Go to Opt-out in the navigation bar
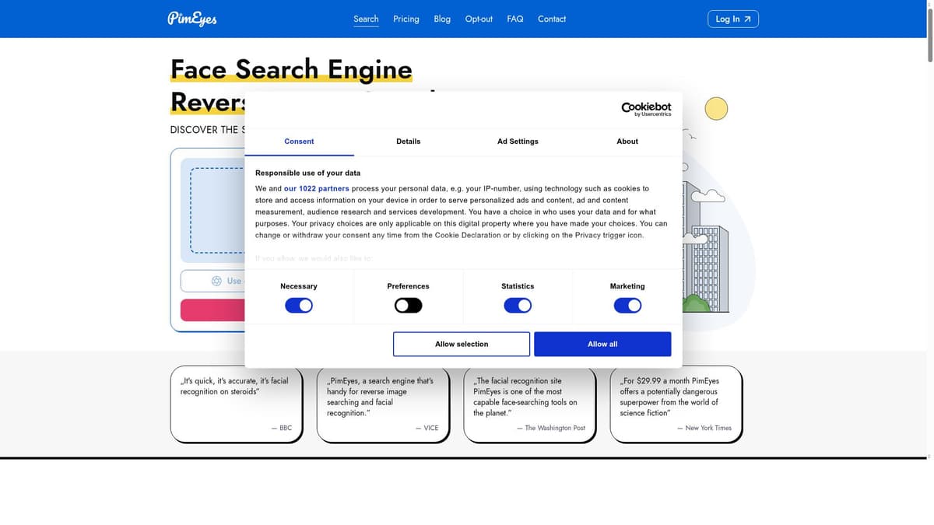This screenshot has width=934, height=525. pos(479,19)
